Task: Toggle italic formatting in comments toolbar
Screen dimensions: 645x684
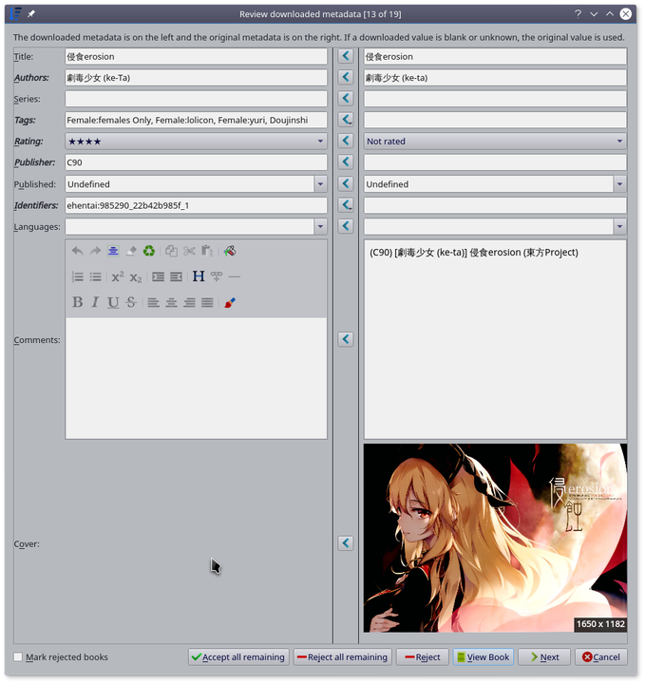Action: [x=95, y=302]
